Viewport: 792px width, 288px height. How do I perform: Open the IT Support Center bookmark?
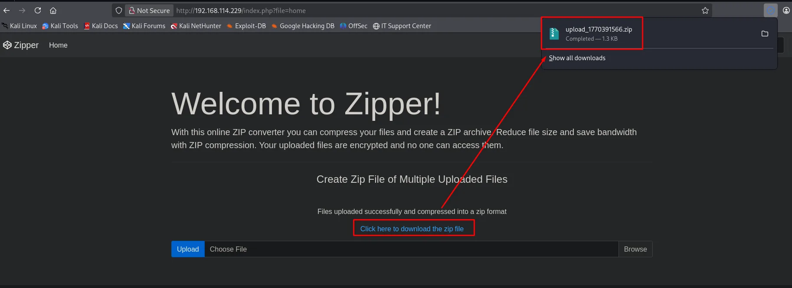[x=402, y=26]
